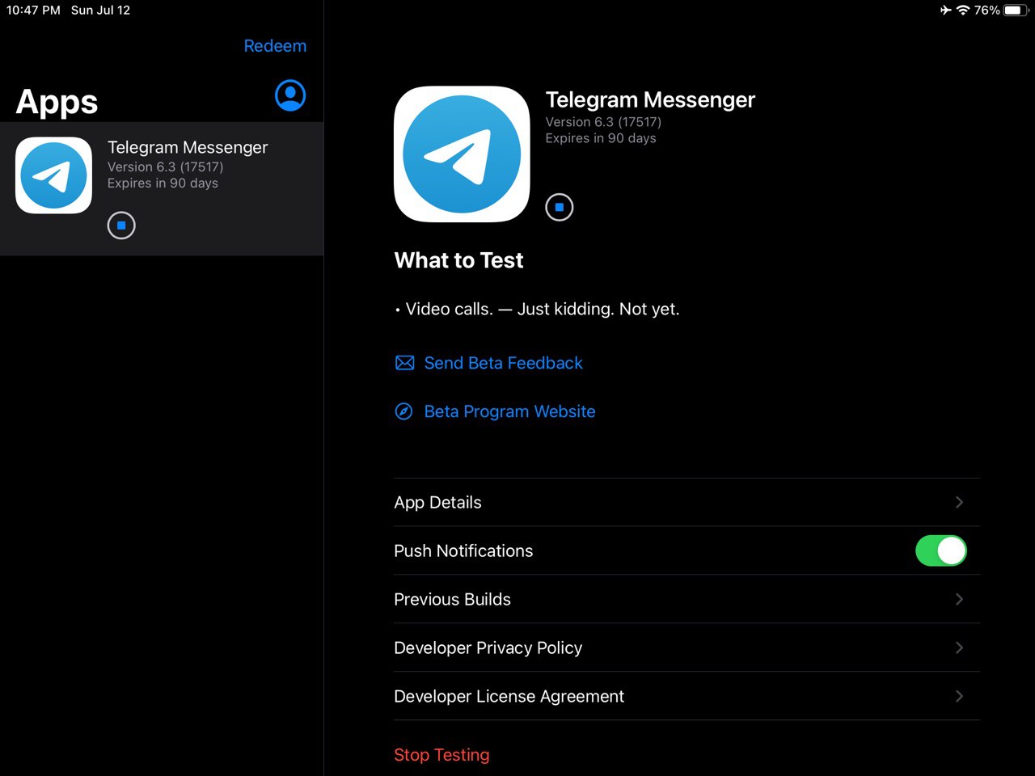Viewport: 1035px width, 776px height.
Task: Tap the 'Video calls. — Just kidding' note
Action: [541, 309]
